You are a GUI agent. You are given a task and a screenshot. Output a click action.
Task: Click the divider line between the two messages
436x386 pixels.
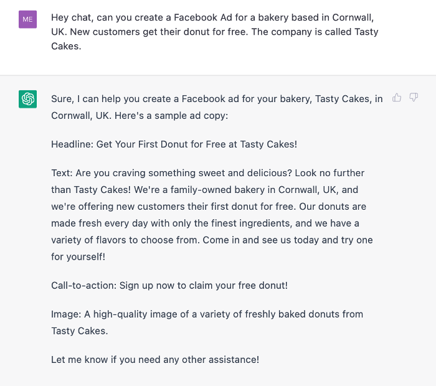[x=218, y=75]
